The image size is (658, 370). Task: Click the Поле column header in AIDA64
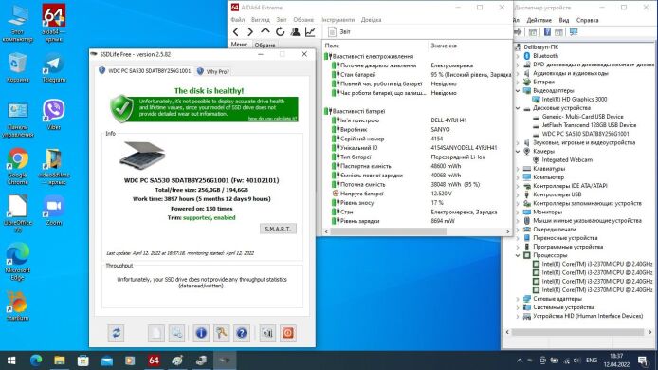(x=375, y=46)
